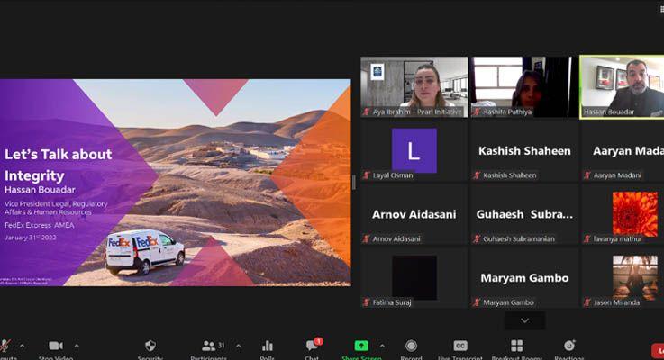
Task: Click muted mic icon beside Rashita Puthiya
Action: pyautogui.click(x=477, y=112)
